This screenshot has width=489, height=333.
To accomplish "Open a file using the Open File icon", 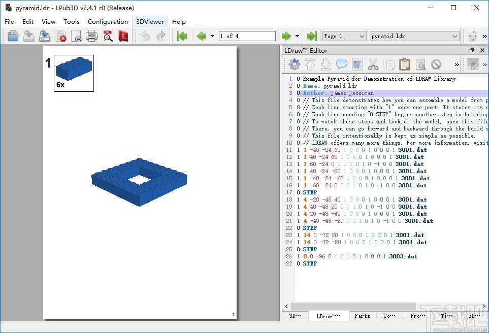I will [x=13, y=36].
